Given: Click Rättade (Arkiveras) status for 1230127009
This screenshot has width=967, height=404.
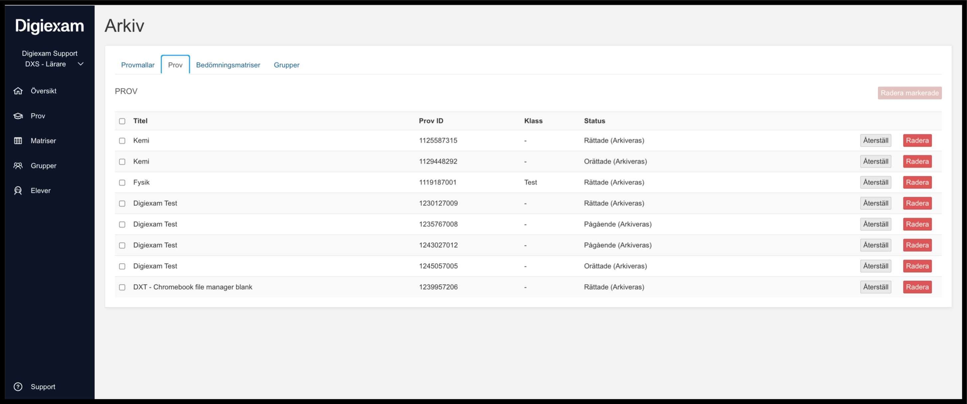Looking at the screenshot, I should pyautogui.click(x=614, y=203).
